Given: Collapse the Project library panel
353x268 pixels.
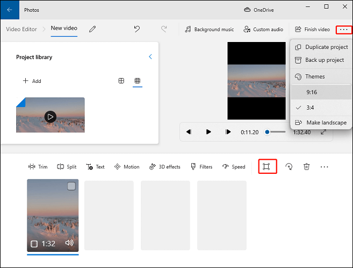Looking at the screenshot, I should coord(150,57).
